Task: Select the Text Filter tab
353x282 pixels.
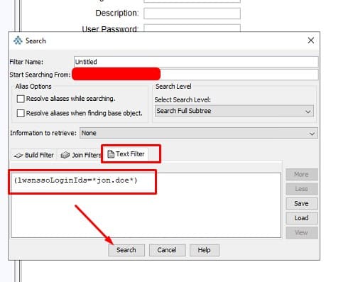Action: (126, 154)
